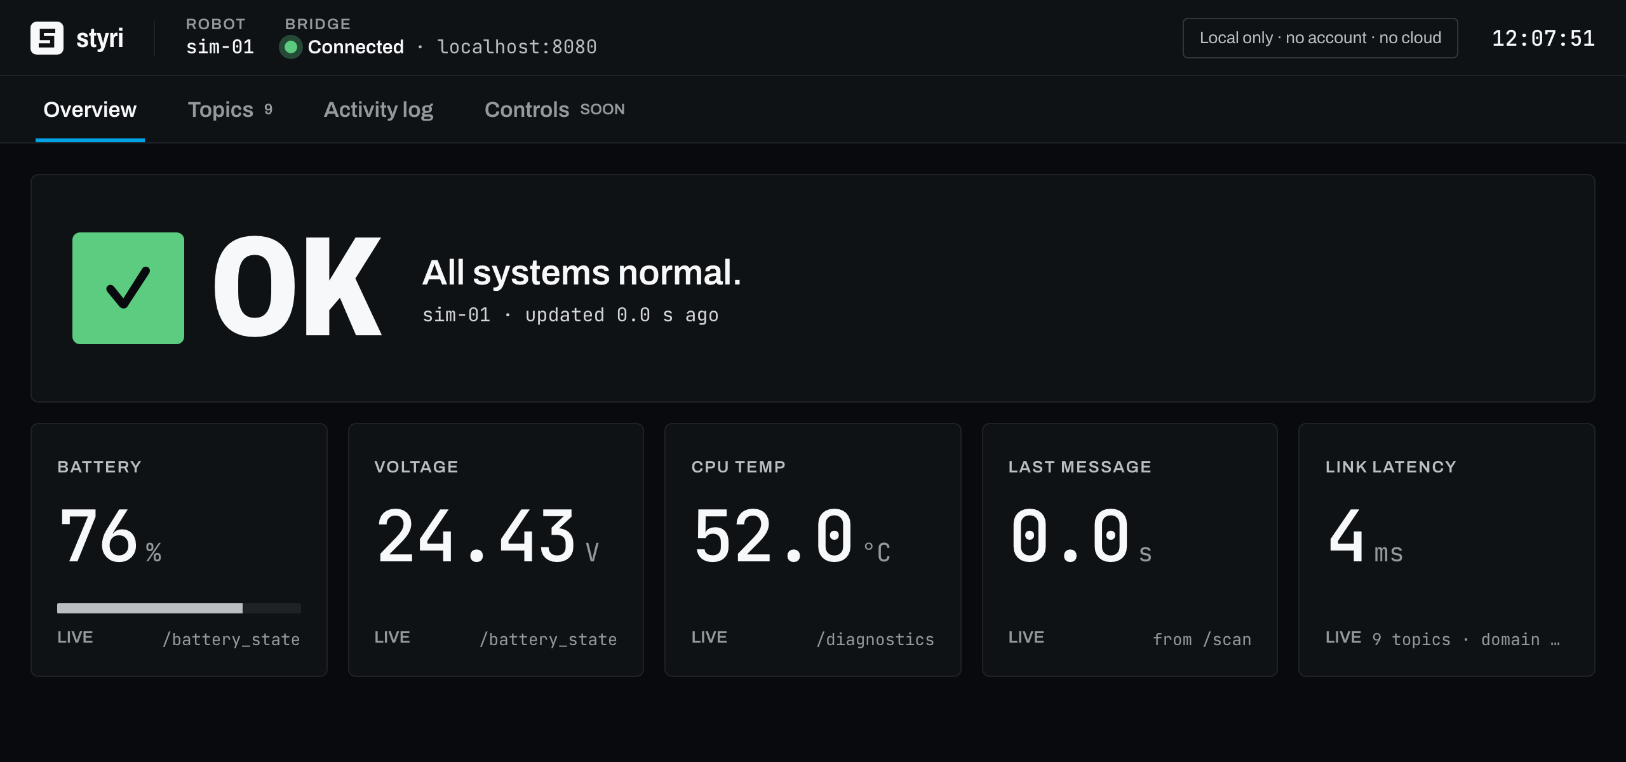Click the green checkmark OK status icon
The image size is (1626, 762).
point(128,288)
